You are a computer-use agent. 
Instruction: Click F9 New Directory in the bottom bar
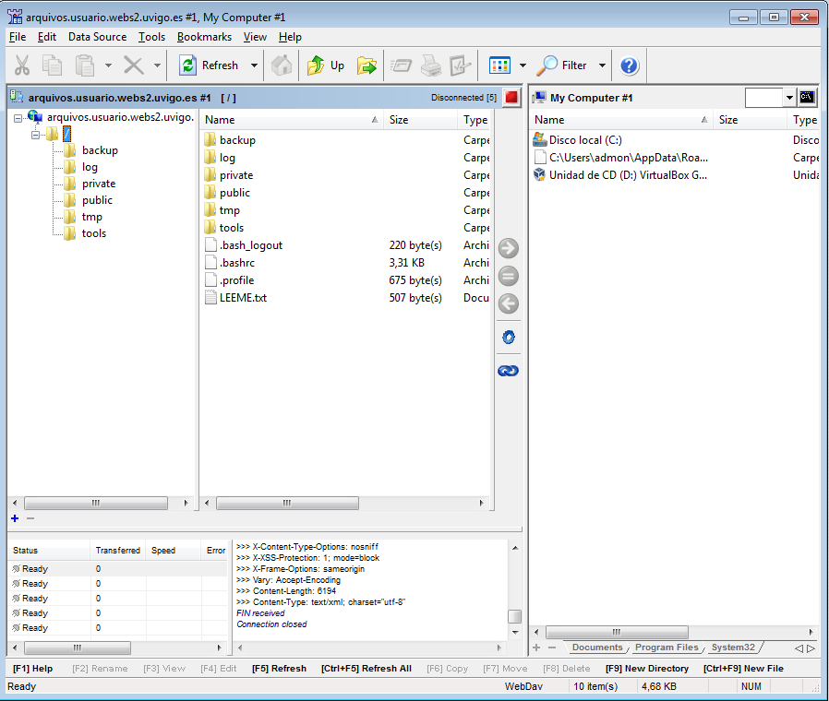(x=647, y=669)
